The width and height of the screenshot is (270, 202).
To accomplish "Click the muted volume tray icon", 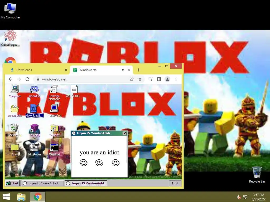I will pyautogui.click(x=239, y=197).
